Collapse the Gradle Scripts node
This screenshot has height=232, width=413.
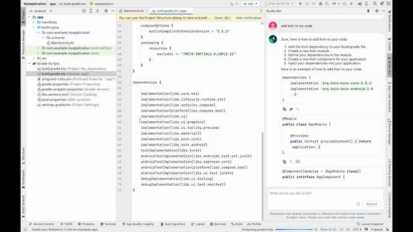point(29,63)
